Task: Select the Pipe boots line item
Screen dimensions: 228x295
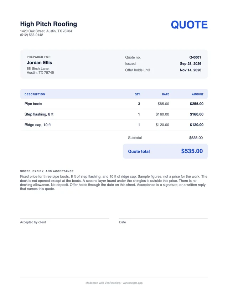Action: (x=114, y=104)
